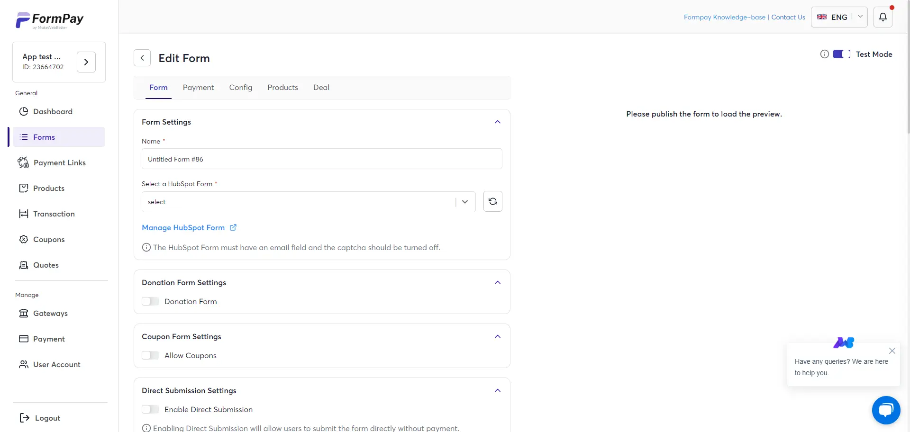Image resolution: width=910 pixels, height=432 pixels.
Task: Open the Products section in sidebar
Action: 49,188
